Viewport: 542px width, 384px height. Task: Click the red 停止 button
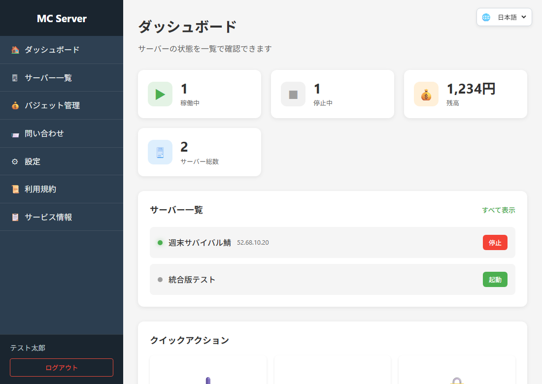pos(495,242)
